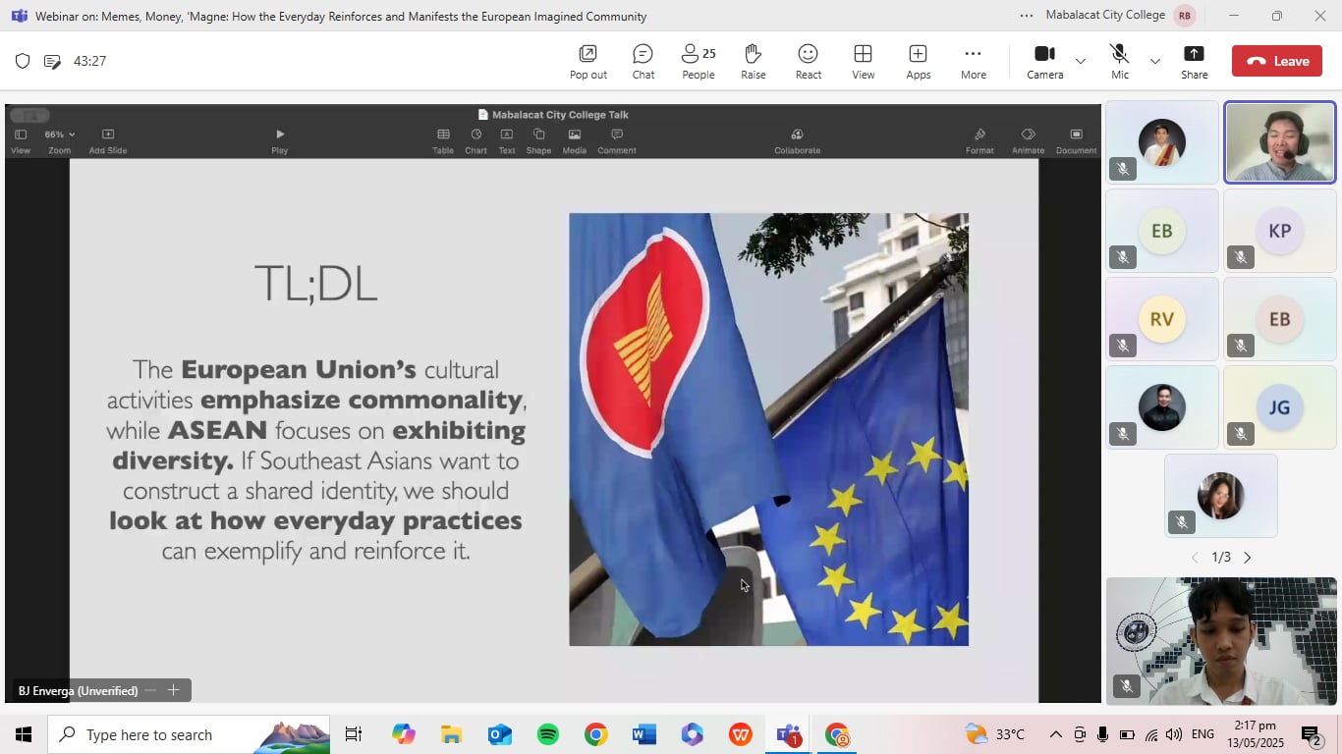Expand Mic options dropdown arrow
1342x754 pixels.
coord(1155,61)
